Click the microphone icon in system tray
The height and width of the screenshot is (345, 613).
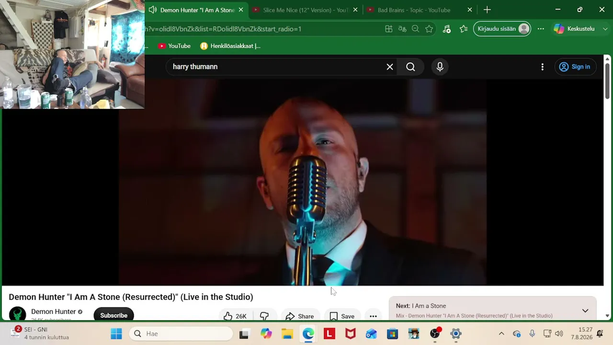532,333
